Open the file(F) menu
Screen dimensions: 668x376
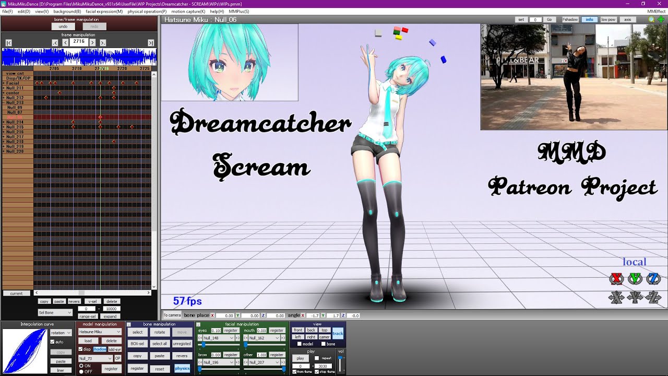[7, 11]
